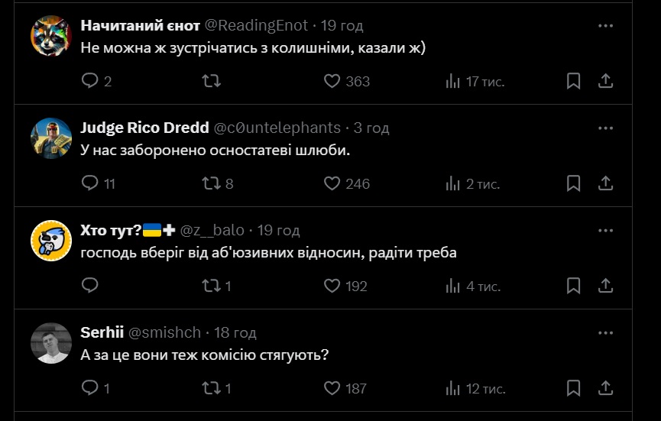Bookmark the Хто тут? tweet
661x421 pixels.
pos(573,286)
